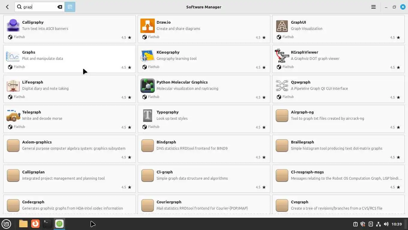Go back with the header arrow

pos(7,7)
